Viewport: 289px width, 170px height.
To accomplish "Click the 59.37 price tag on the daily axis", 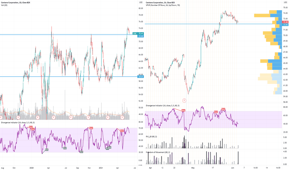I will [x=140, y=76].
